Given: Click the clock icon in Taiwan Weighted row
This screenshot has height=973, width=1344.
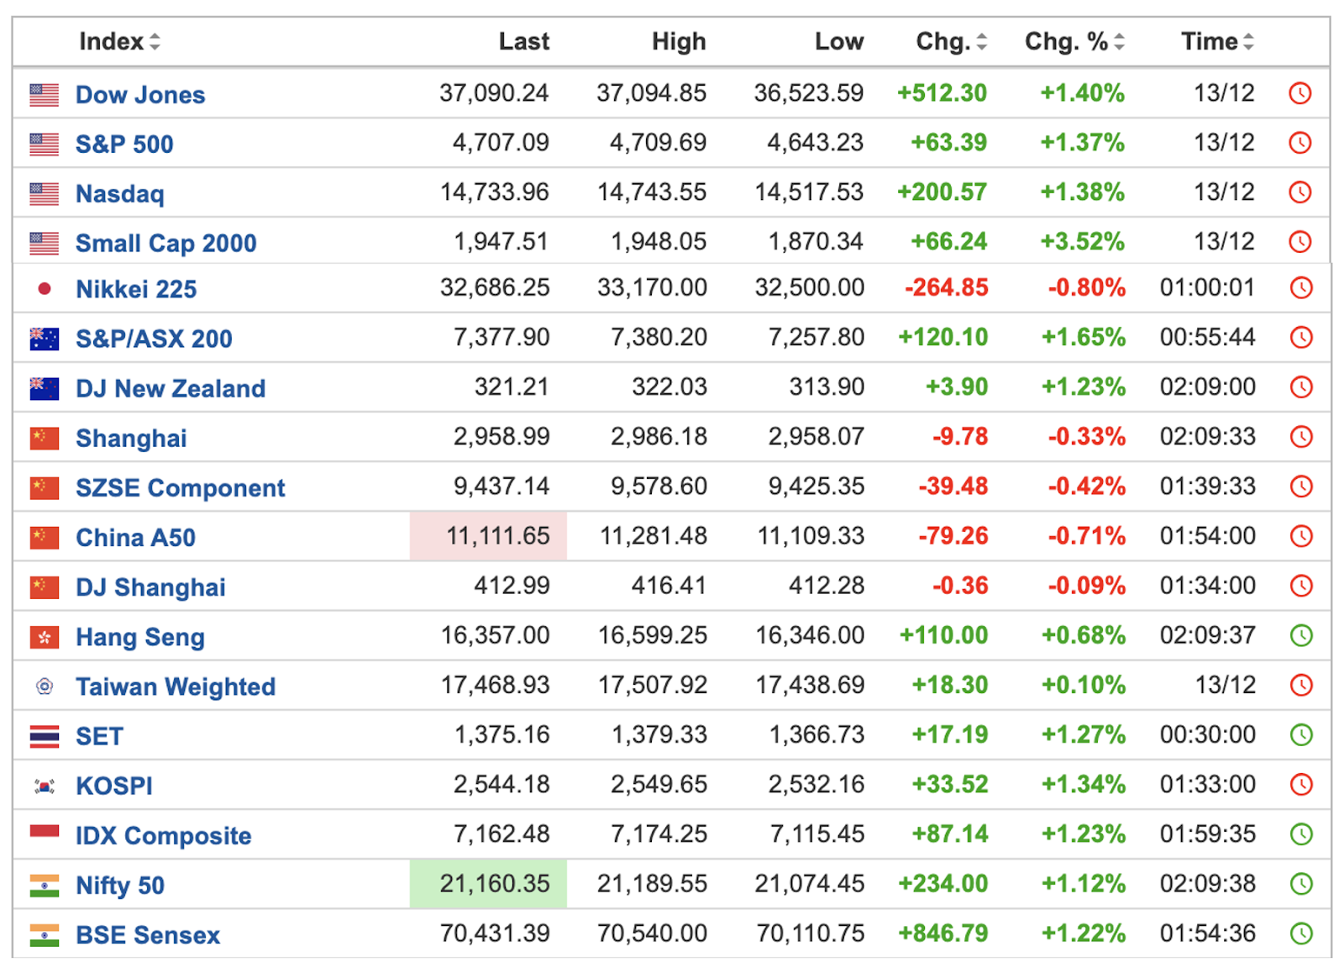Looking at the screenshot, I should click(x=1300, y=686).
